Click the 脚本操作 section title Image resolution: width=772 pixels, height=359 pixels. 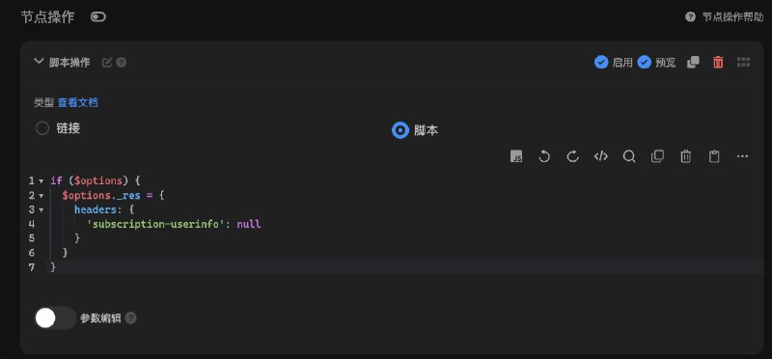click(69, 63)
